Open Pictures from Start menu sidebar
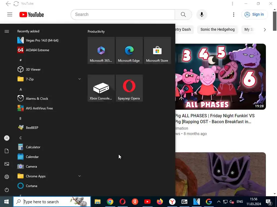Image resolution: width=277 pixels, height=207 pixels. click(x=7, y=164)
